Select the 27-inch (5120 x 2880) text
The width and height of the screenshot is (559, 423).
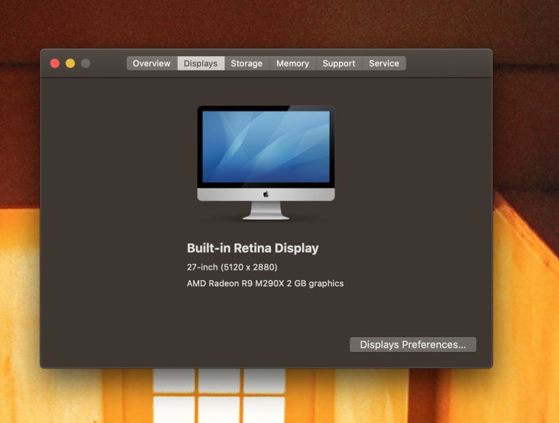232,267
